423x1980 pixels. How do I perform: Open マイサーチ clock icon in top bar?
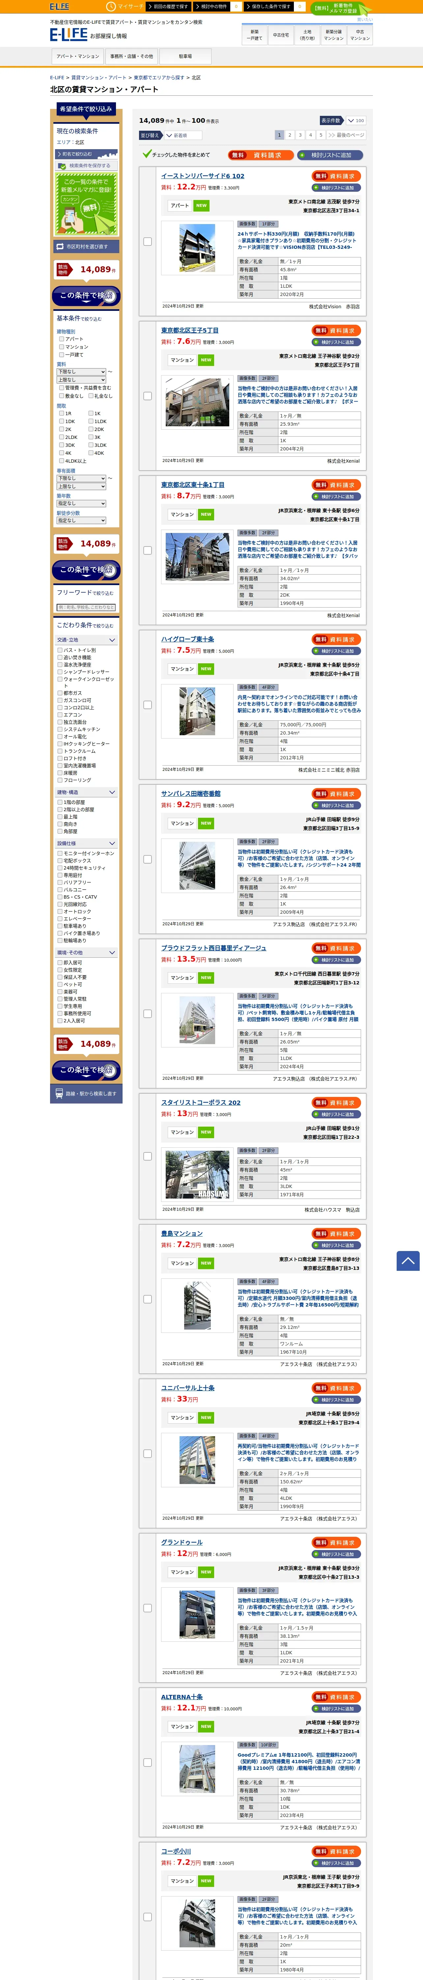[x=111, y=6]
